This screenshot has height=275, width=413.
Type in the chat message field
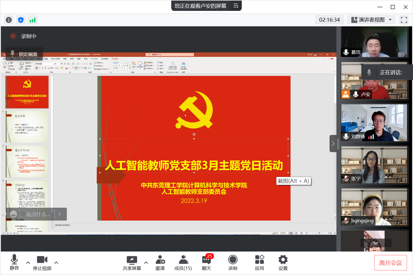click(38, 214)
